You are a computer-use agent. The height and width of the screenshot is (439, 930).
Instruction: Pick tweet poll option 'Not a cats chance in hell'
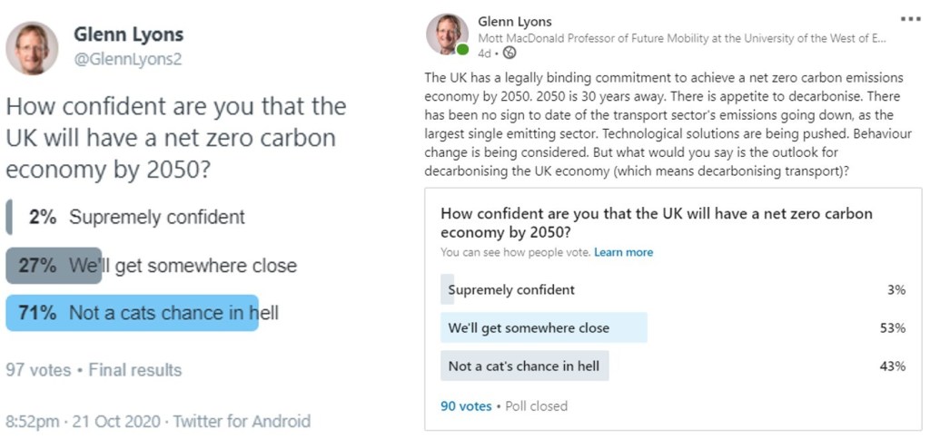click(173, 314)
